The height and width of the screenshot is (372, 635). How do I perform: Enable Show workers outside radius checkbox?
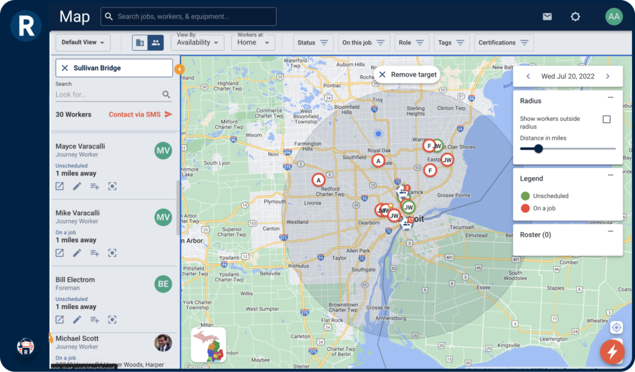pyautogui.click(x=606, y=119)
